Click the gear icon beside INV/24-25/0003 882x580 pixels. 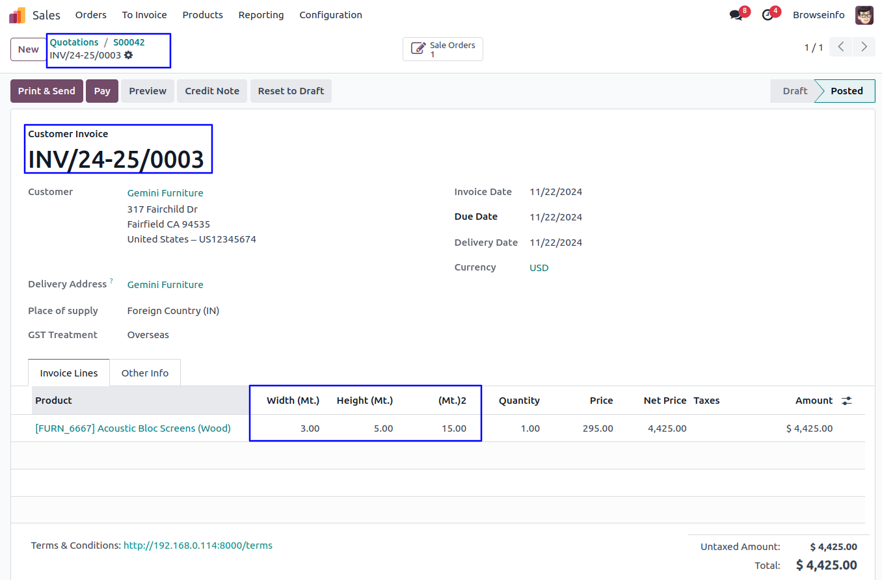[x=129, y=55]
